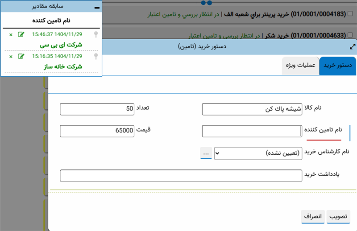This screenshot has height=231, width=357.
Task: Click the نام تامین کننده input field
Action: [x=252, y=131]
